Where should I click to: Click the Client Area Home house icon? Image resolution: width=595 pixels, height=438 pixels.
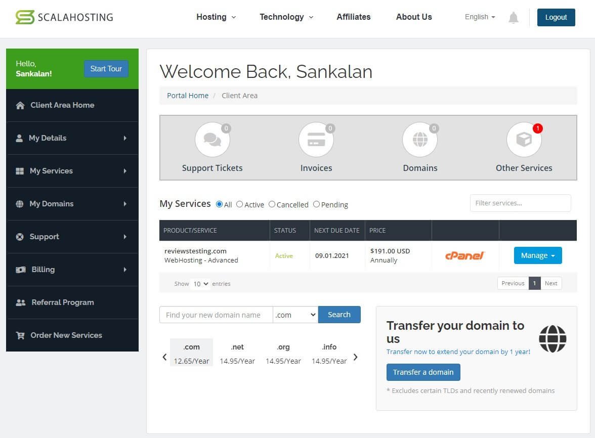point(20,105)
